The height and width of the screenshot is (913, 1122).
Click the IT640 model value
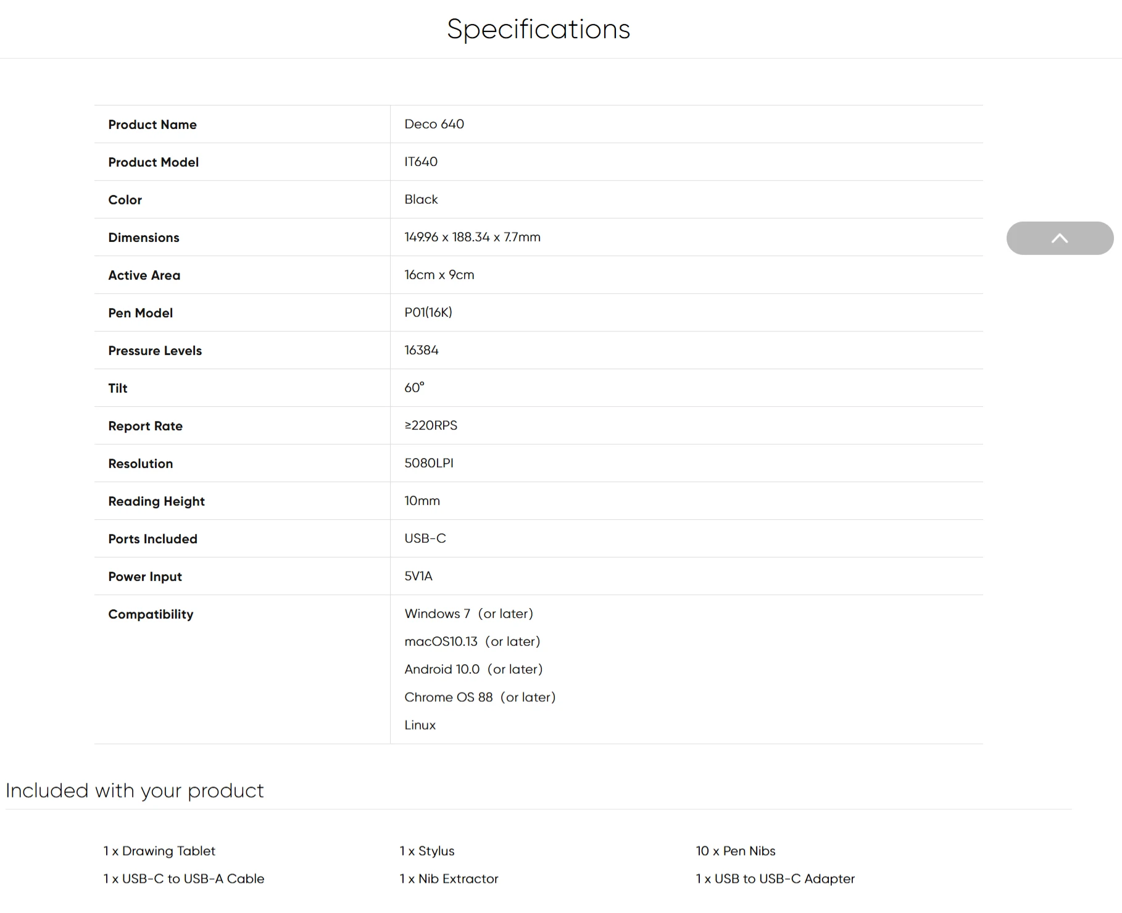click(x=421, y=162)
